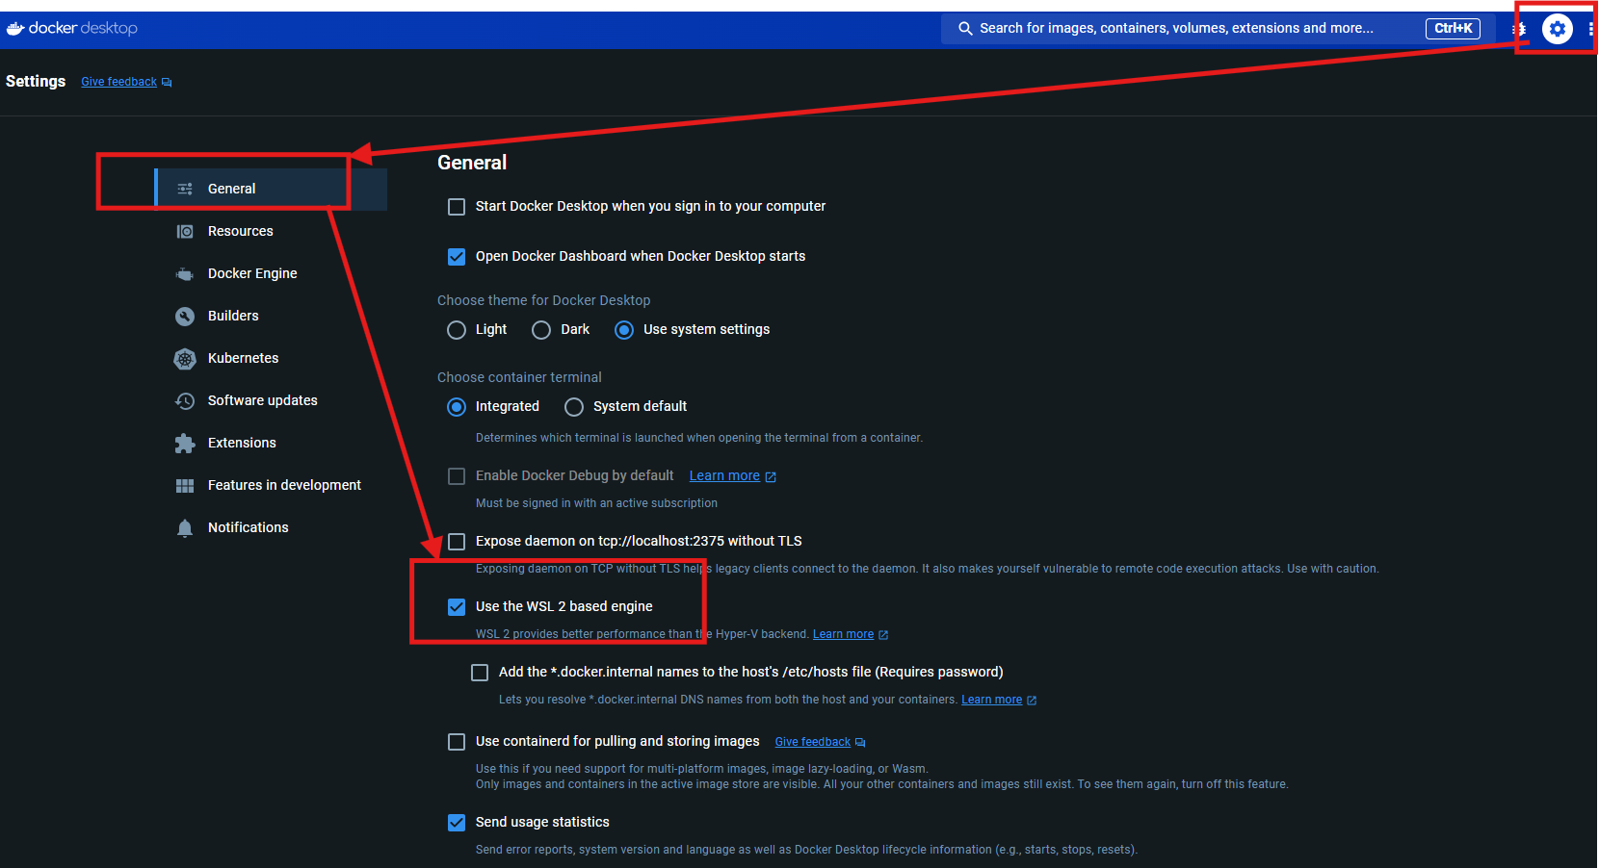Click Give feedback link beside Settings title
The height and width of the screenshot is (868, 1599).
click(x=118, y=83)
